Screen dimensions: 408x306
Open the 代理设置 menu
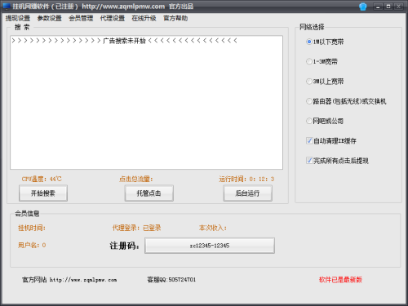point(113,18)
